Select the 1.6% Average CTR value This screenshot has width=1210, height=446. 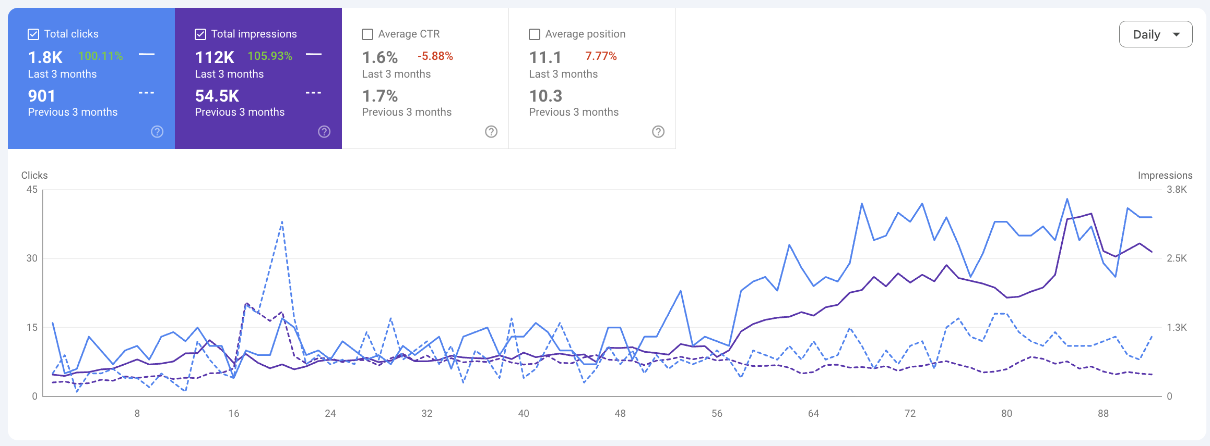380,57
